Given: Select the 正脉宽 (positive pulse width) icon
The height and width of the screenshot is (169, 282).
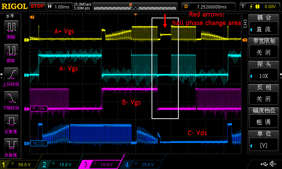Looking at the screenshot, I should pos(11,121).
